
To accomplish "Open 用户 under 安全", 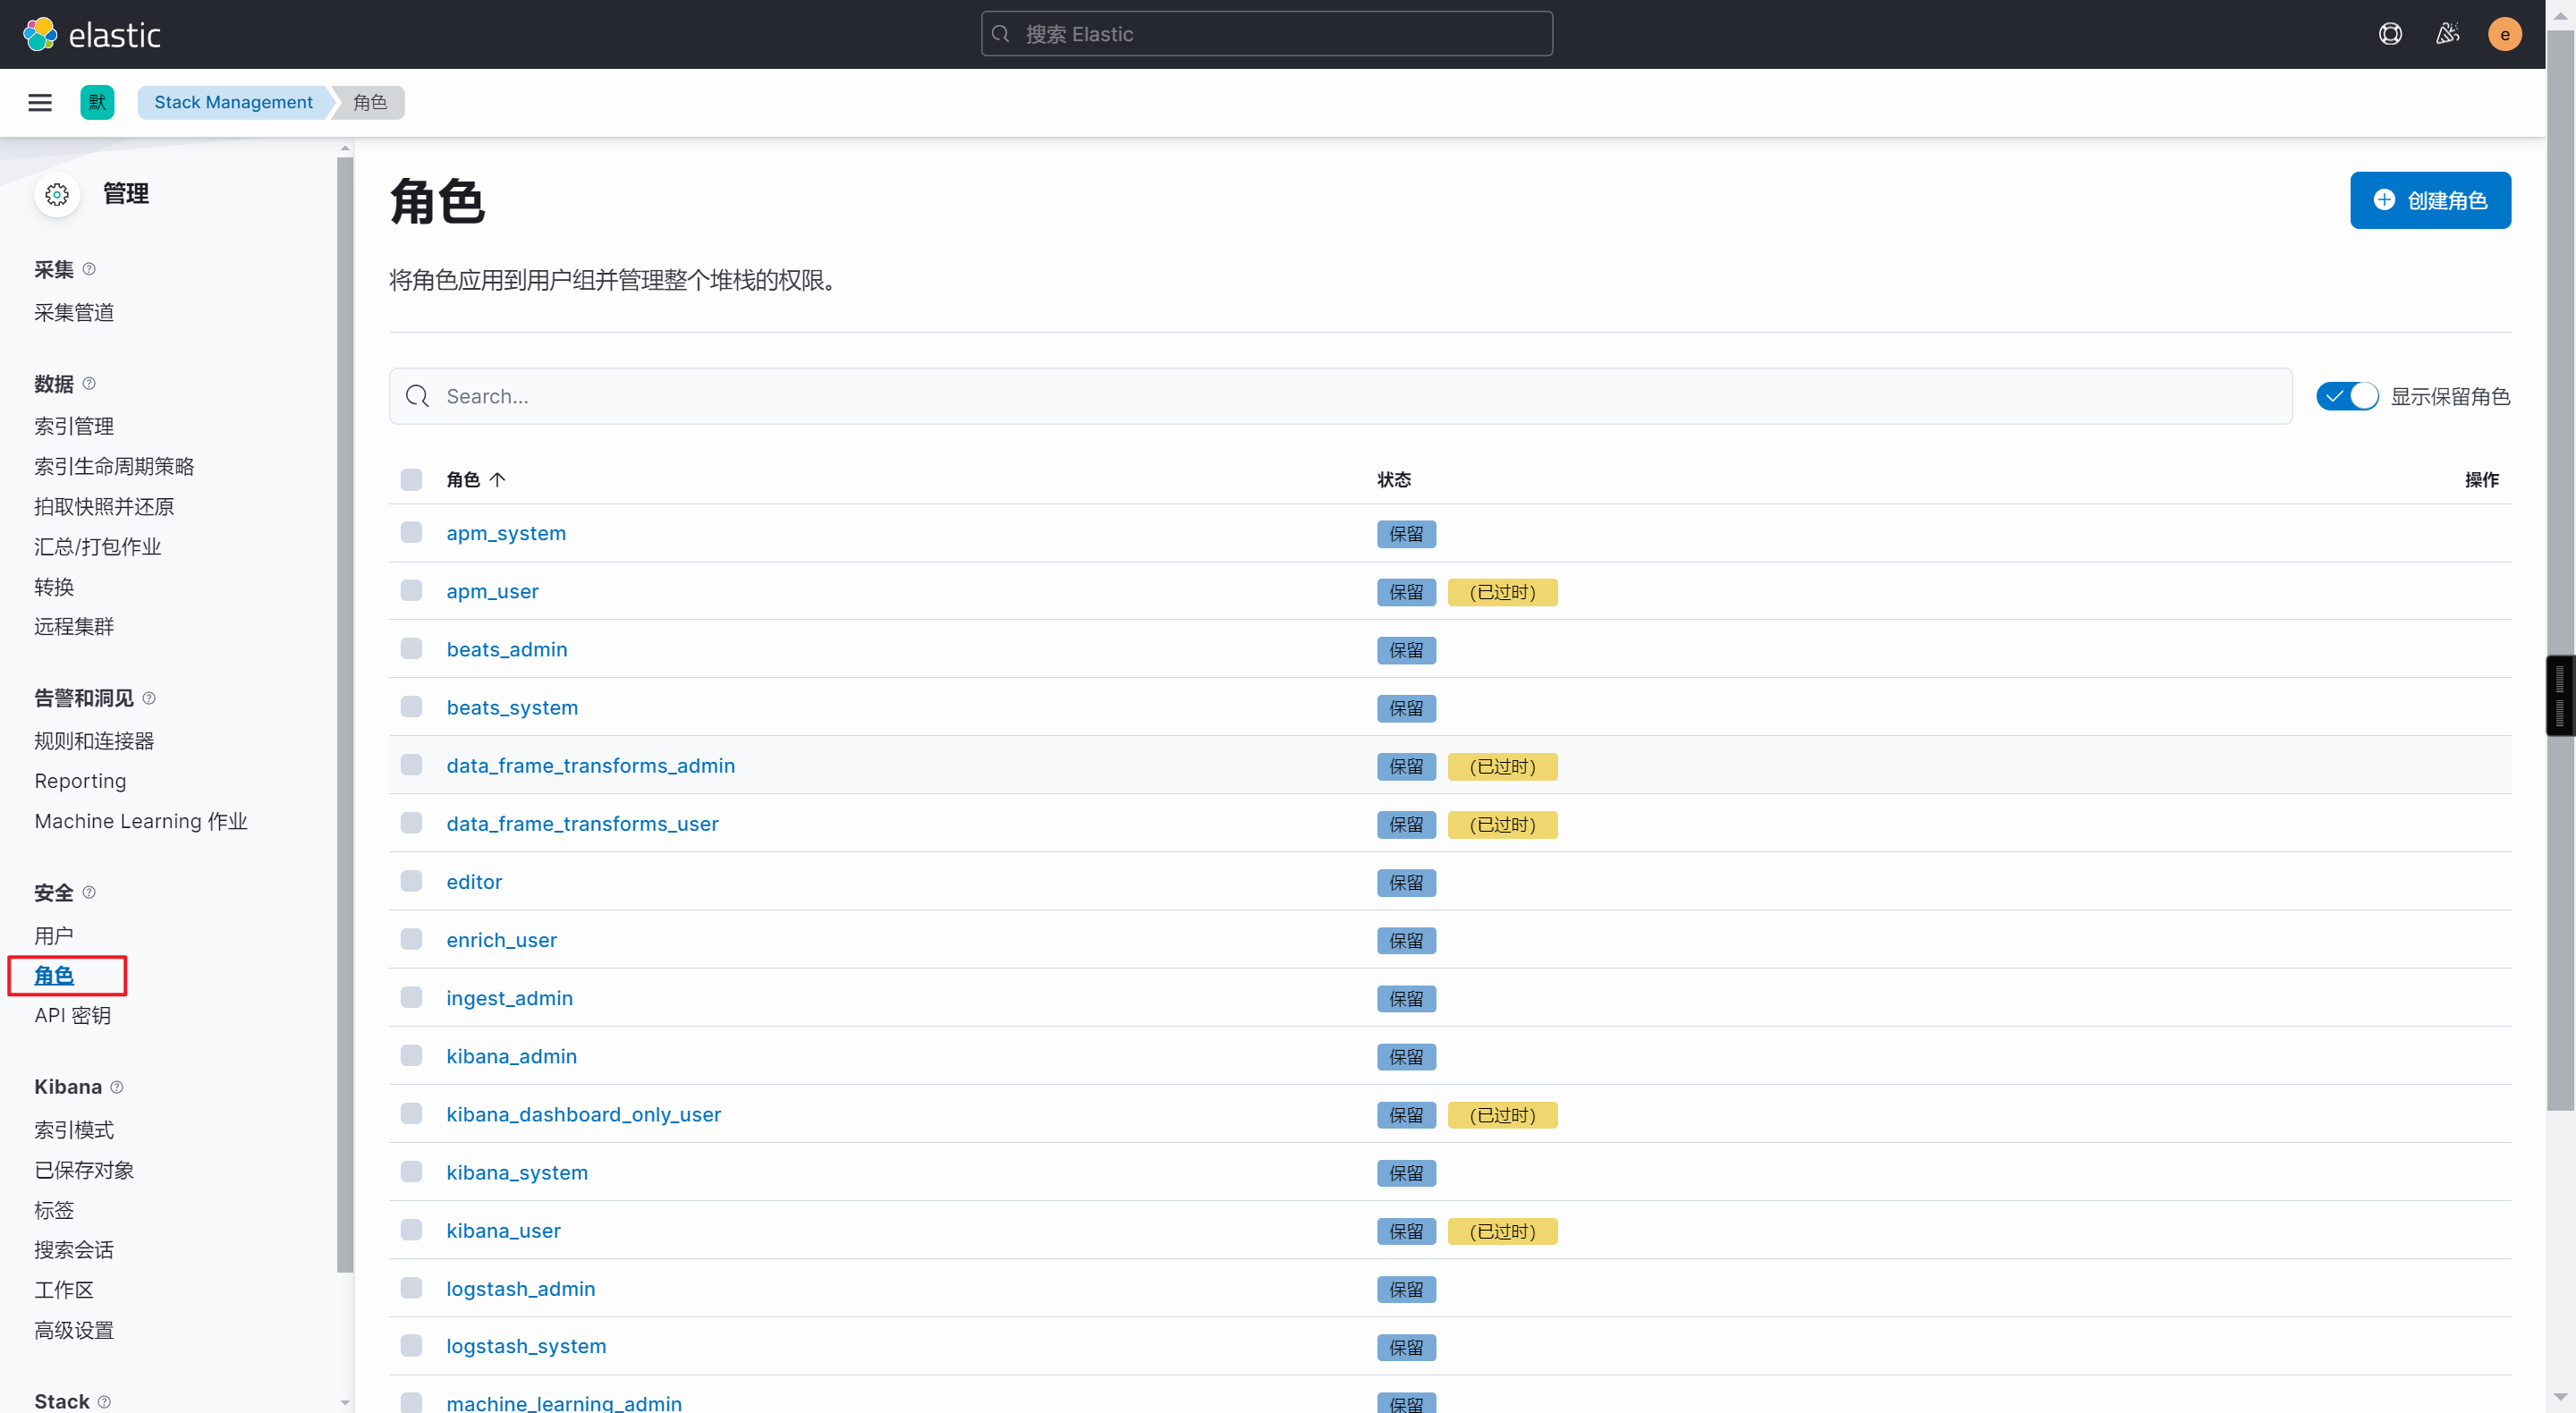I will coord(54,935).
